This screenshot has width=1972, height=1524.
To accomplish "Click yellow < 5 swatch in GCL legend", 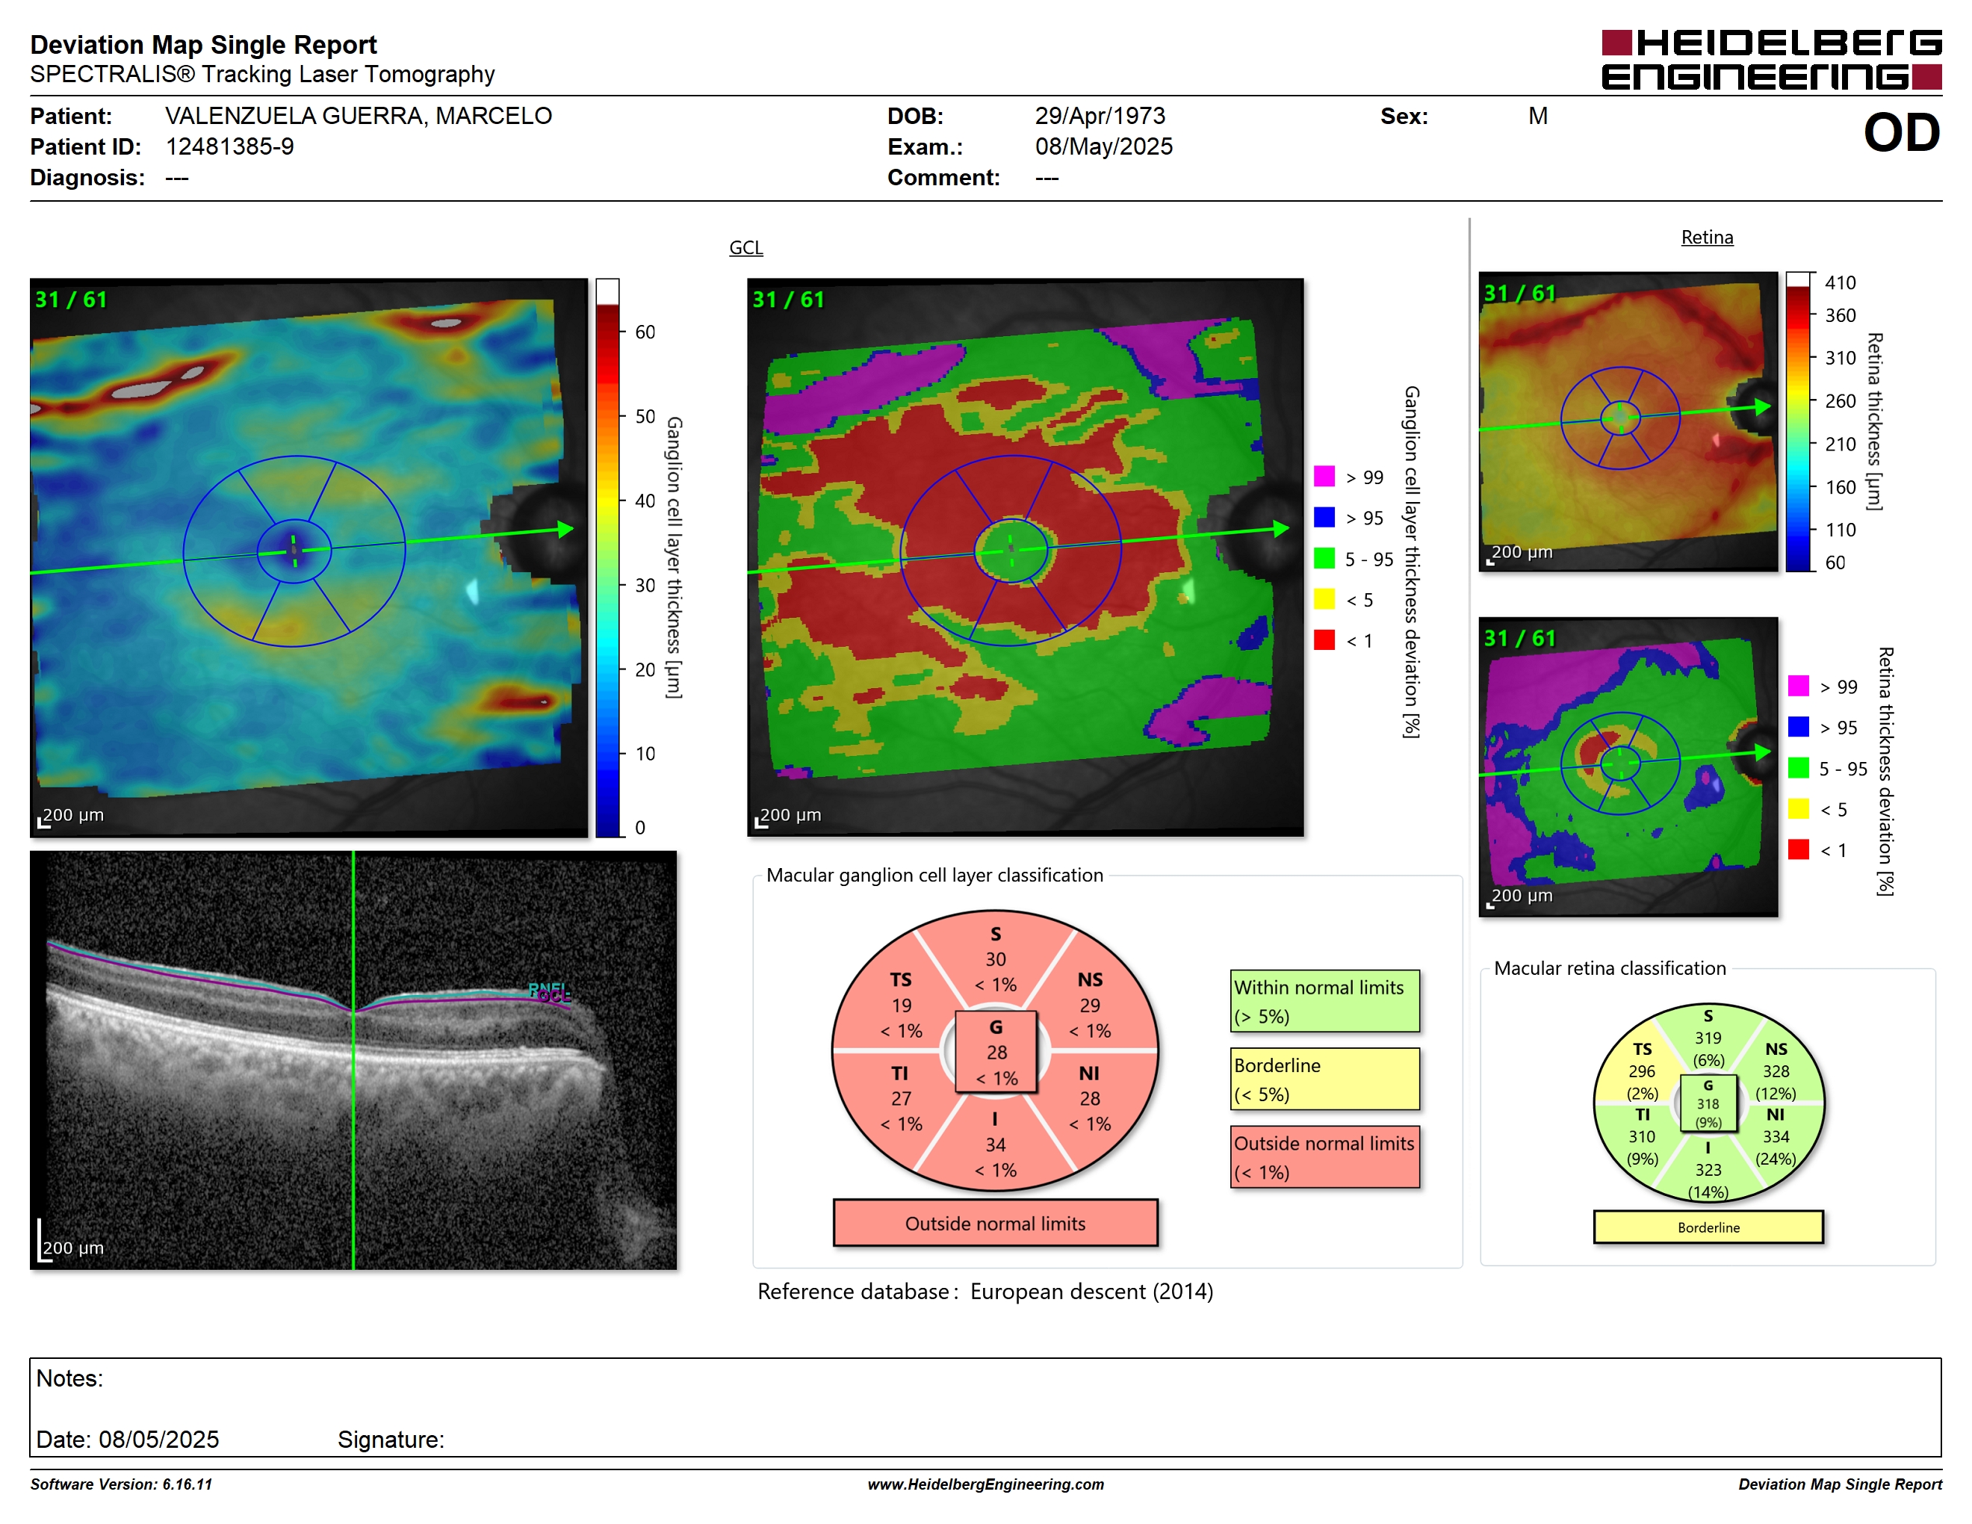I will click(1324, 599).
